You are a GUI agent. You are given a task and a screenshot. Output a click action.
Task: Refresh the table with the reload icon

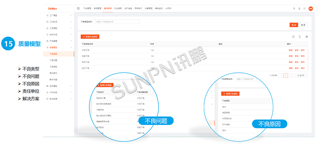tap(293, 37)
